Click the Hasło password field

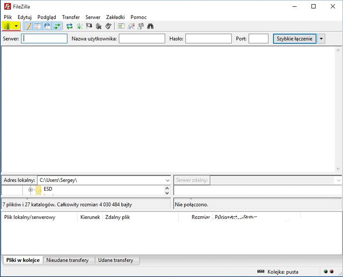pyautogui.click(x=209, y=38)
